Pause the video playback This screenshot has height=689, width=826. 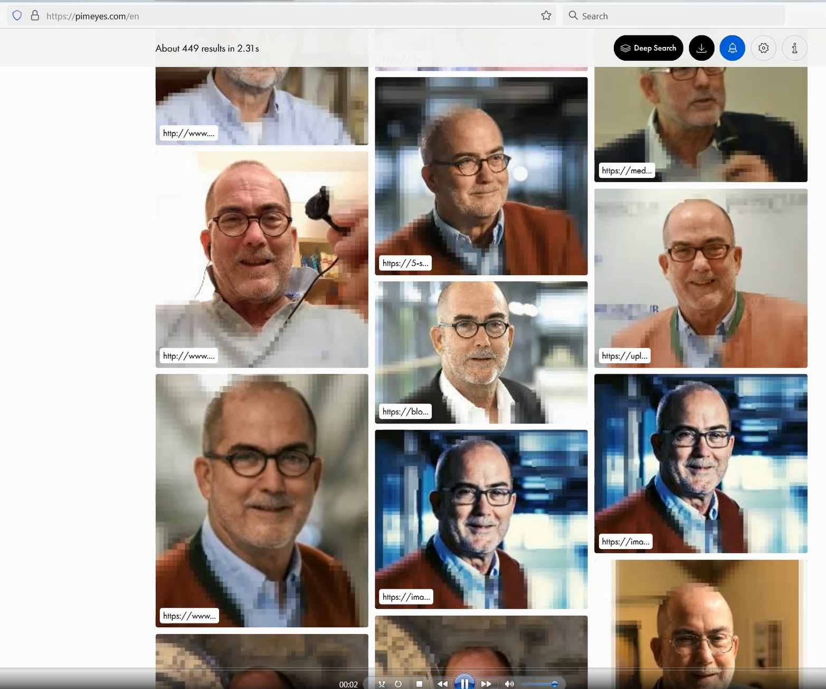pos(464,683)
